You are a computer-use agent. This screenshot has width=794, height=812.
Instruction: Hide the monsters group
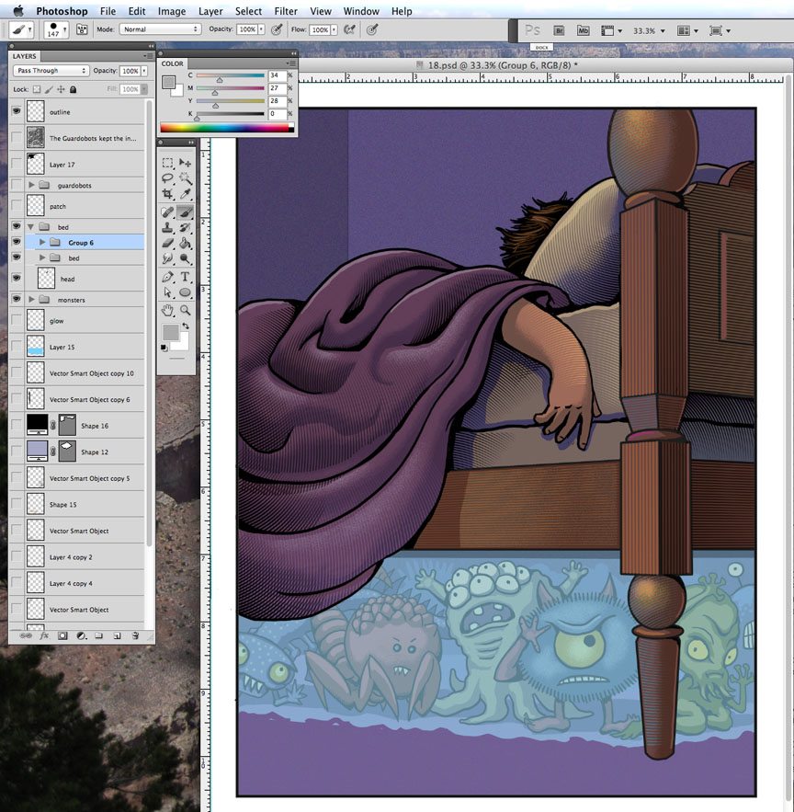click(x=17, y=299)
